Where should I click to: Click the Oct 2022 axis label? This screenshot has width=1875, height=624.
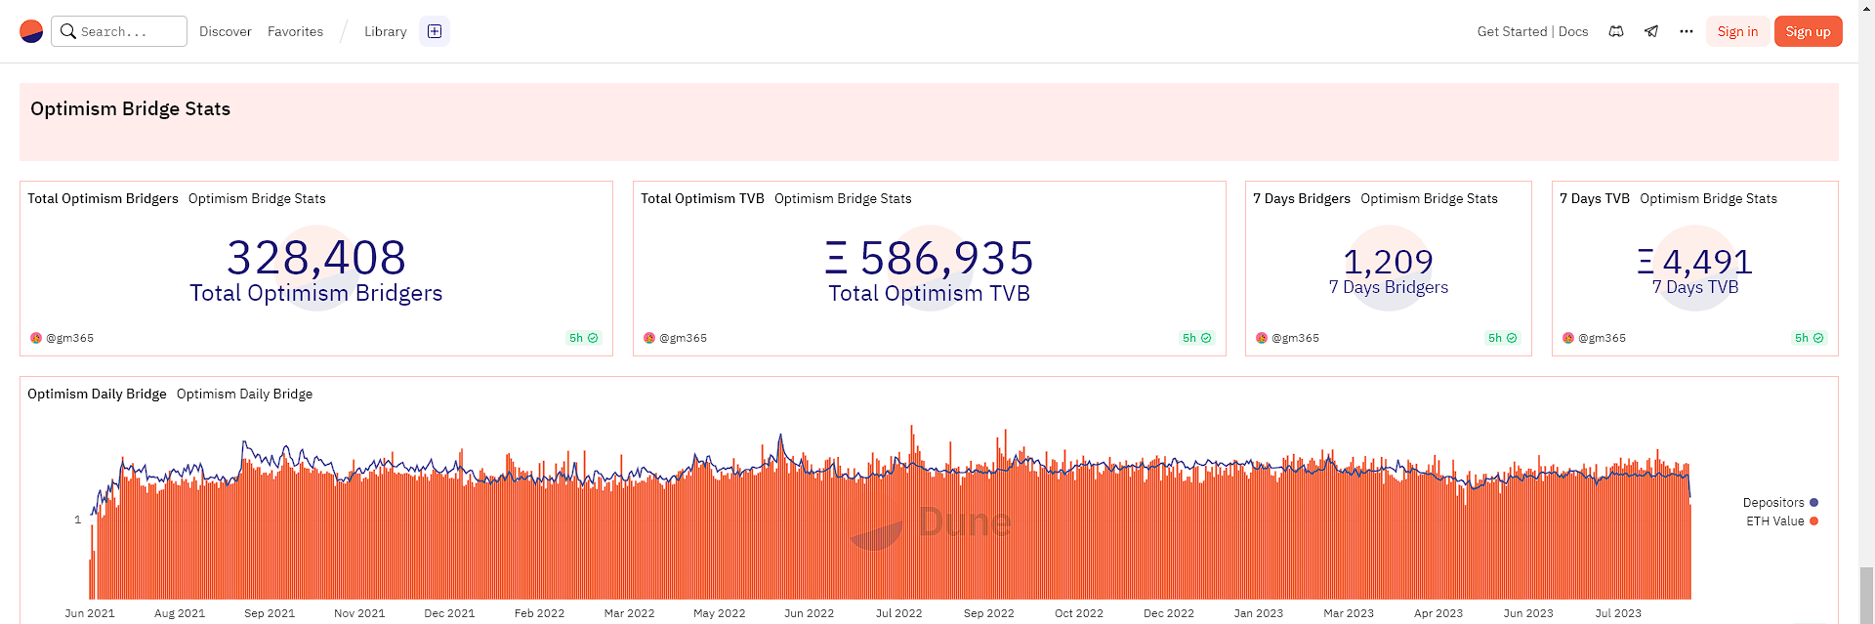pos(1079,613)
